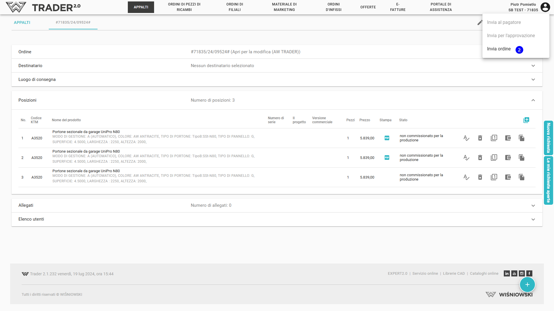The width and height of the screenshot is (554, 311).
Task: Expand the Allegati section
Action: click(x=533, y=206)
